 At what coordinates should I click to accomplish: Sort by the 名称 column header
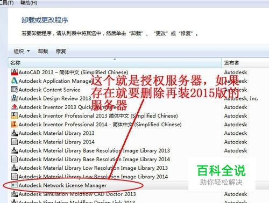(x=115, y=63)
